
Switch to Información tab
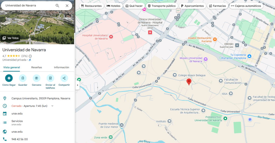tap(61, 67)
